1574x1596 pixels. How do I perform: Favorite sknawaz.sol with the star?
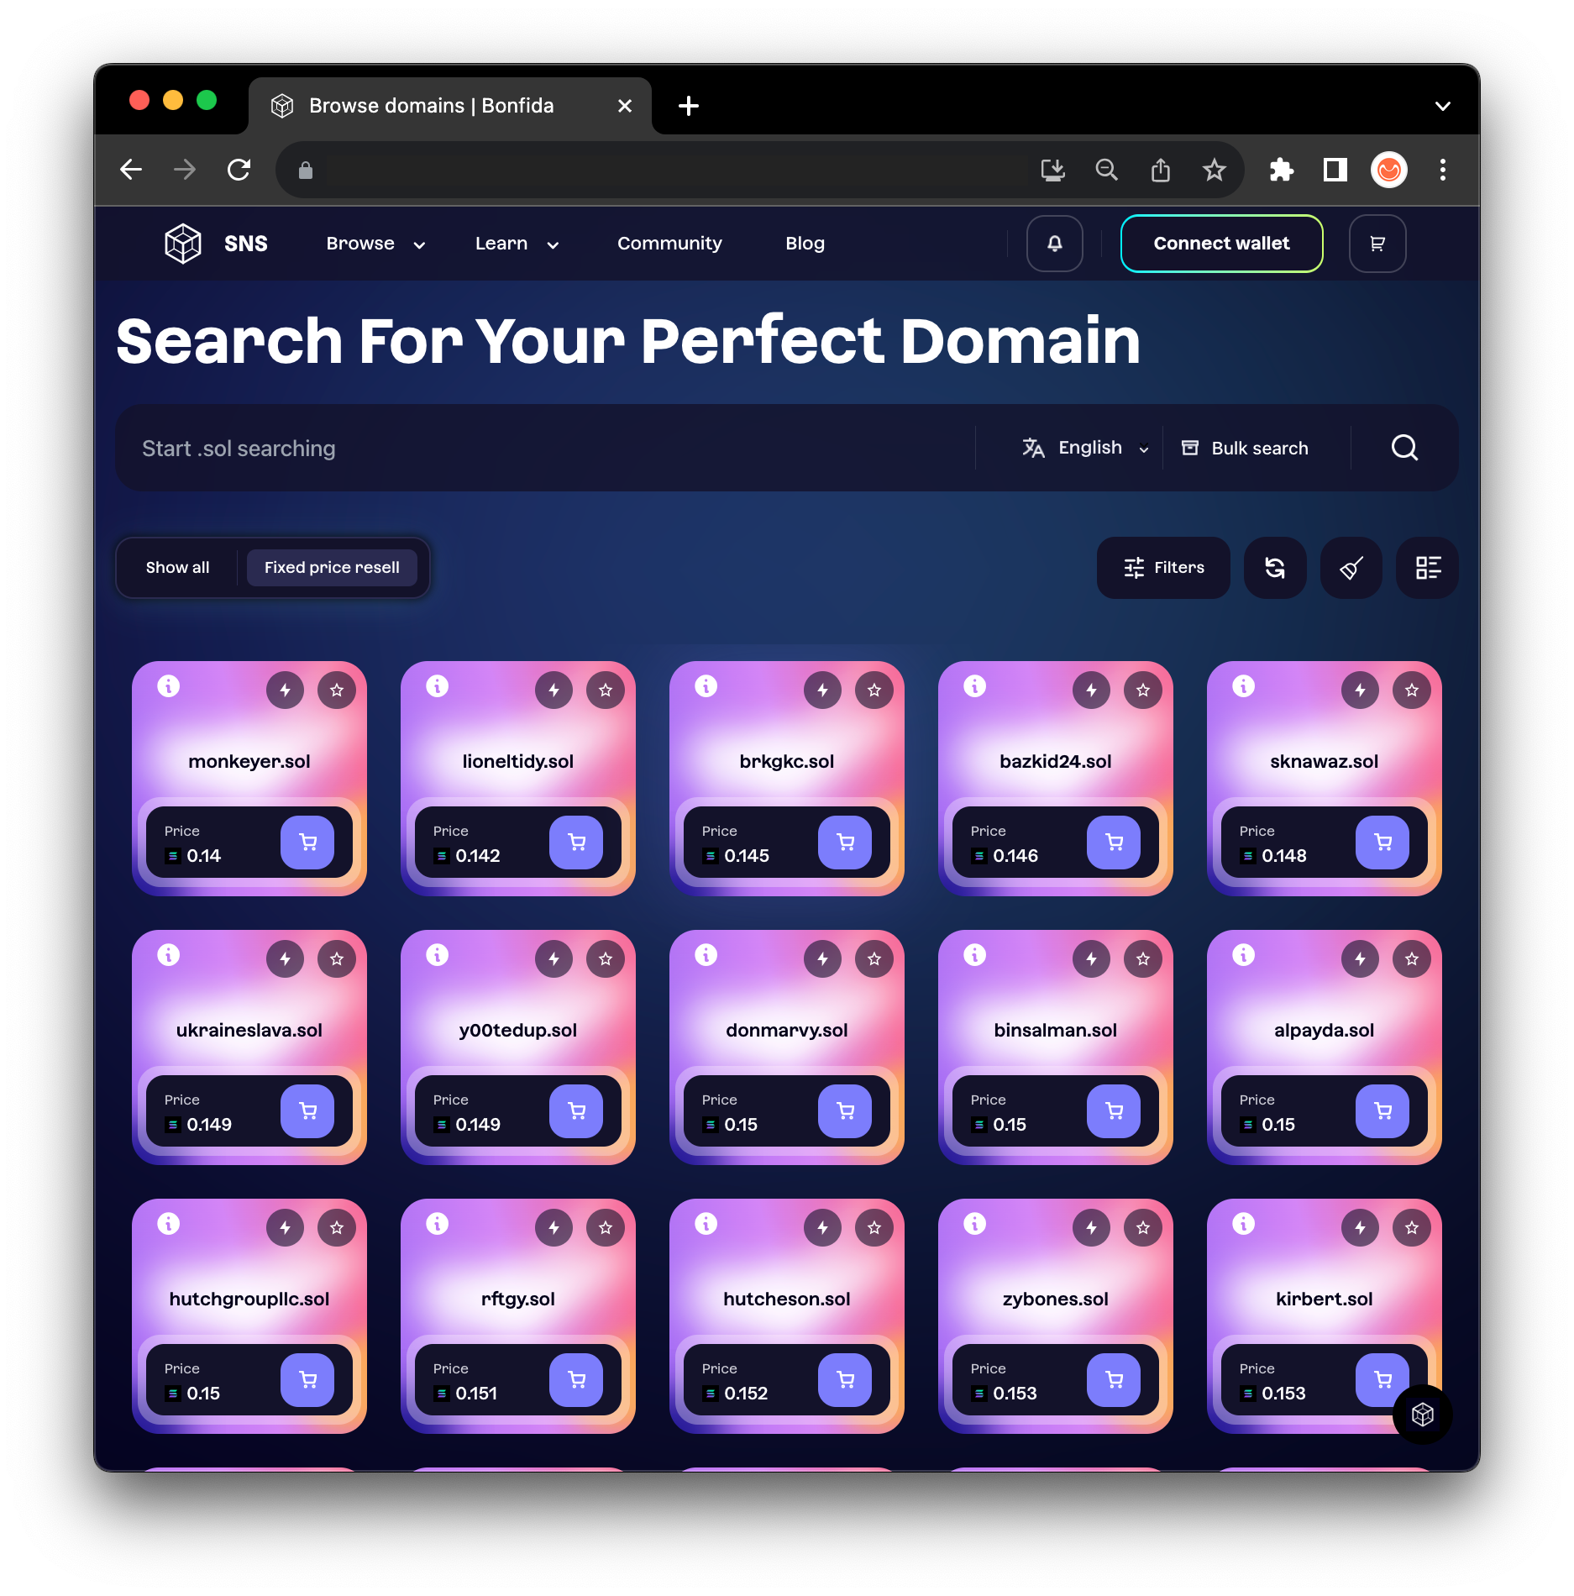point(1412,690)
